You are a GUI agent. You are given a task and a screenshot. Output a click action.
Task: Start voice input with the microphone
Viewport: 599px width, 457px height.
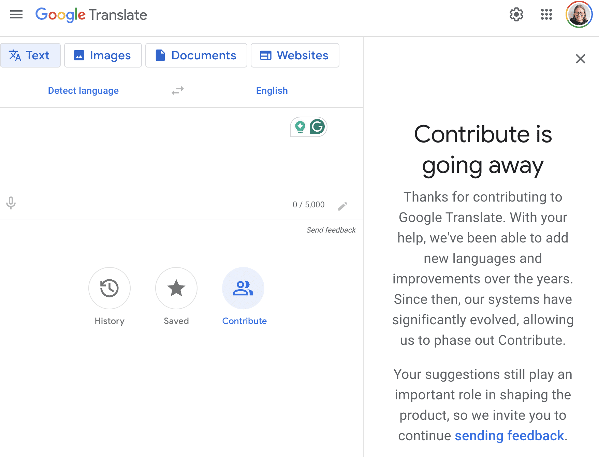tap(11, 203)
